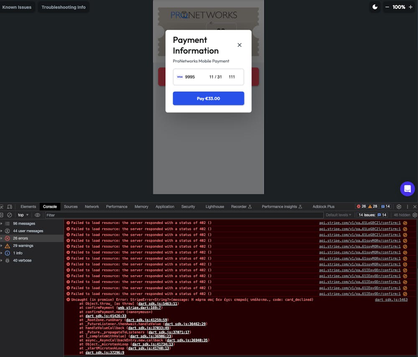Click the card expiry field 11 / 31

coord(215,77)
